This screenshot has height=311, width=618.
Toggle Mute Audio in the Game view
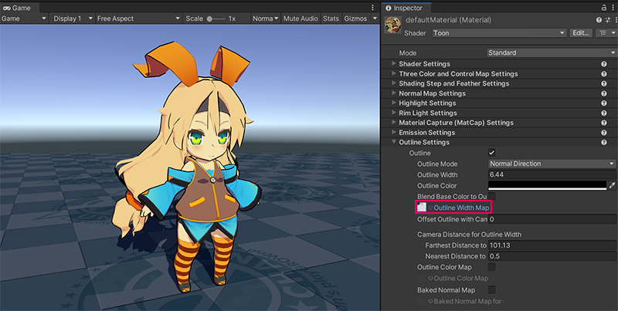pos(301,19)
